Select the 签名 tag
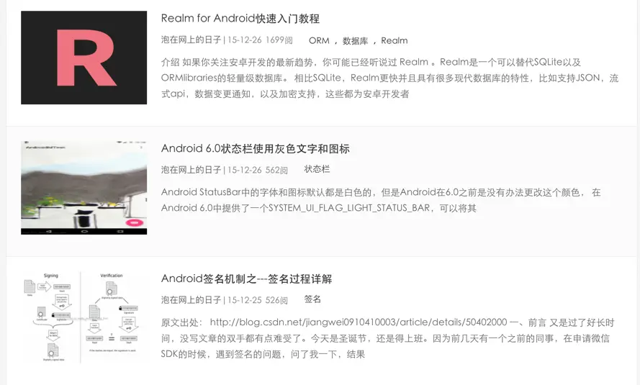 (x=312, y=299)
